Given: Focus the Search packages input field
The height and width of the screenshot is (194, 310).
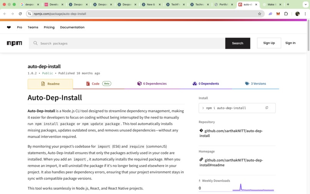Looking at the screenshot, I should (x=127, y=43).
